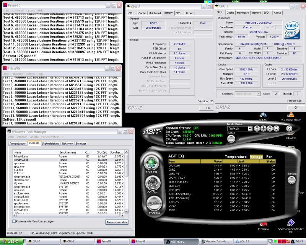306x245 pixels.
Task: Open the VLC media player desktop icon
Action: click(x=291, y=117)
